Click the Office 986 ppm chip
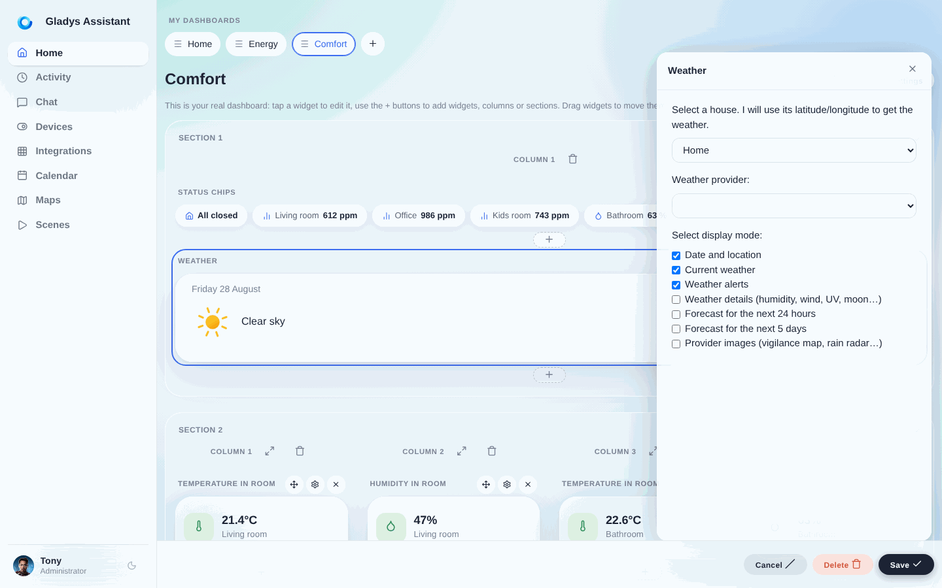942x588 pixels. coord(419,216)
